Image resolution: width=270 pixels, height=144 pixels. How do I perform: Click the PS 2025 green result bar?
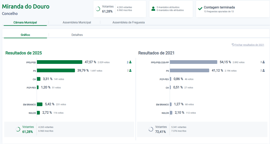(56, 70)
